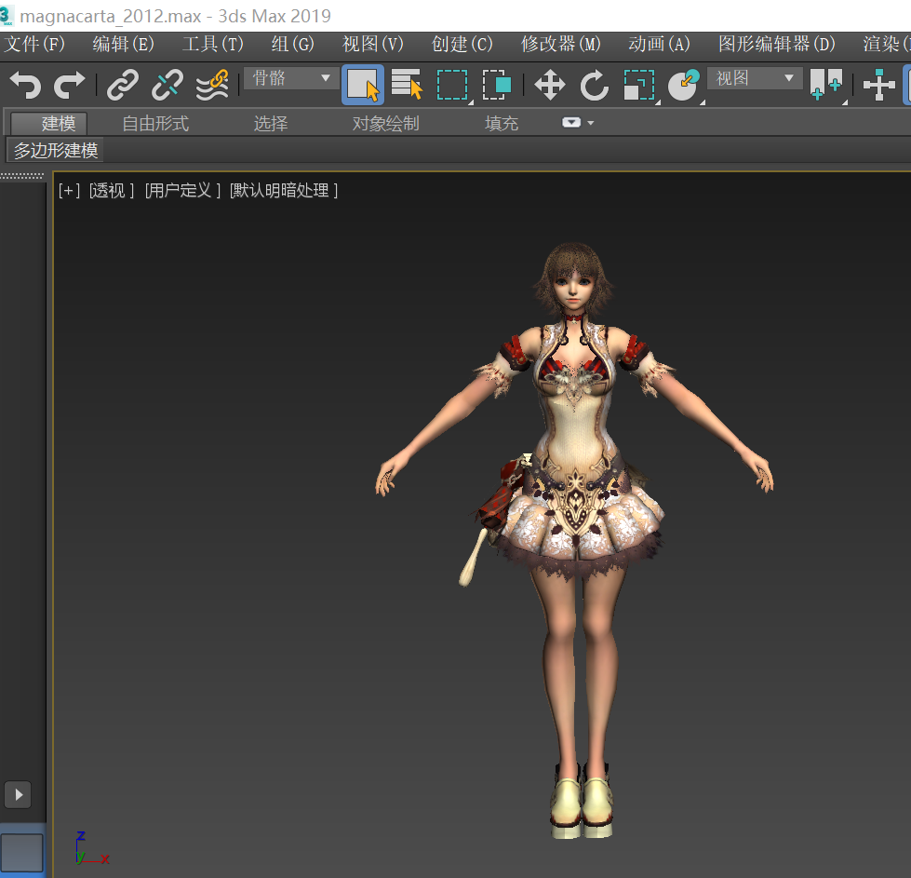The image size is (911, 878).
Task: Click Use Pivot Point Center icon
Action: pos(826,85)
